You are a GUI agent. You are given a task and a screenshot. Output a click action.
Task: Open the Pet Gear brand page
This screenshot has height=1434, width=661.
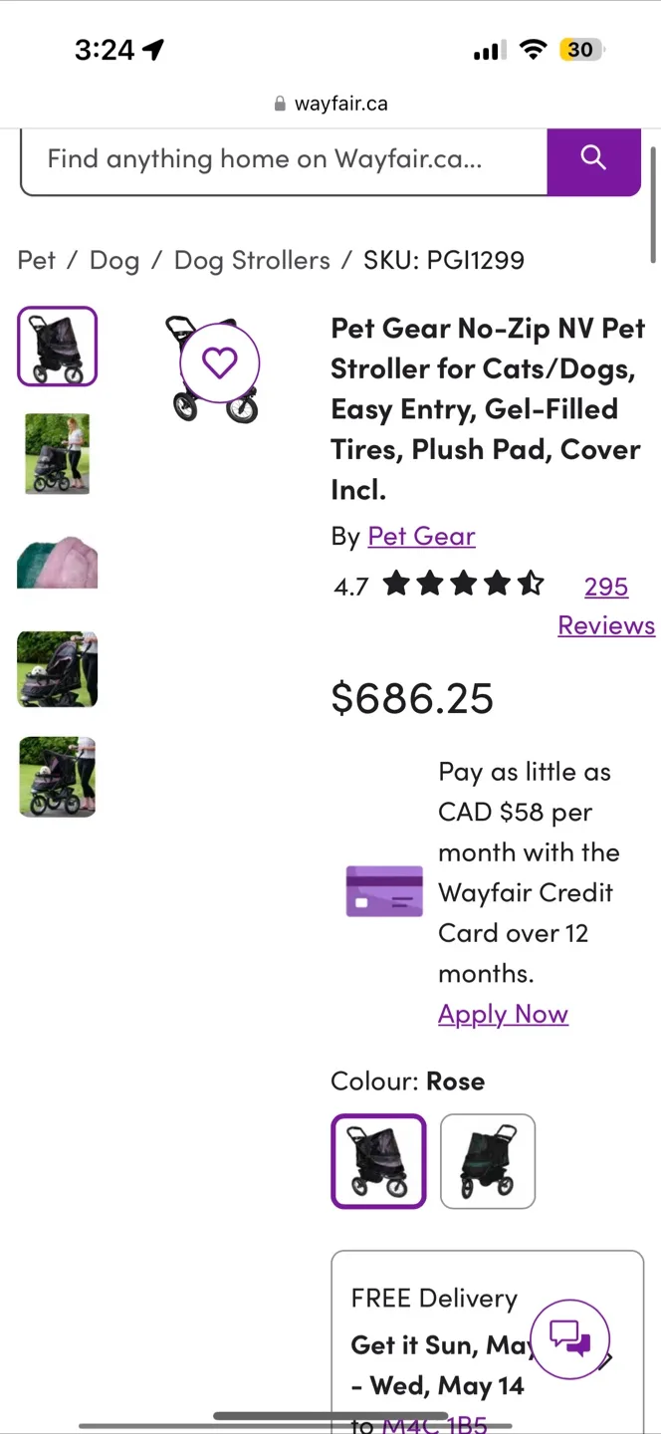(x=421, y=536)
